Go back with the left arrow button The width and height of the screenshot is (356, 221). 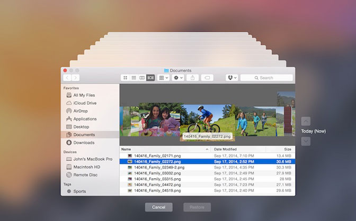[x=67, y=78]
